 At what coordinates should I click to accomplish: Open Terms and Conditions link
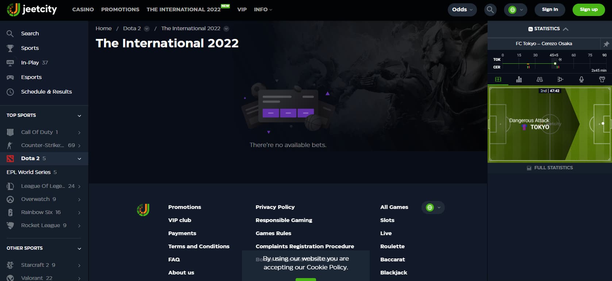point(199,246)
